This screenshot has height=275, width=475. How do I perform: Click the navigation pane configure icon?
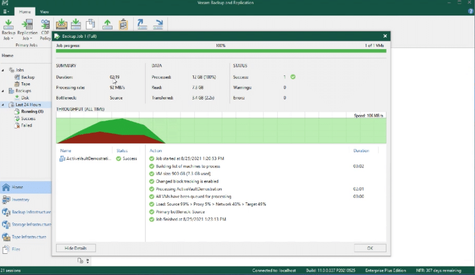[80, 261]
